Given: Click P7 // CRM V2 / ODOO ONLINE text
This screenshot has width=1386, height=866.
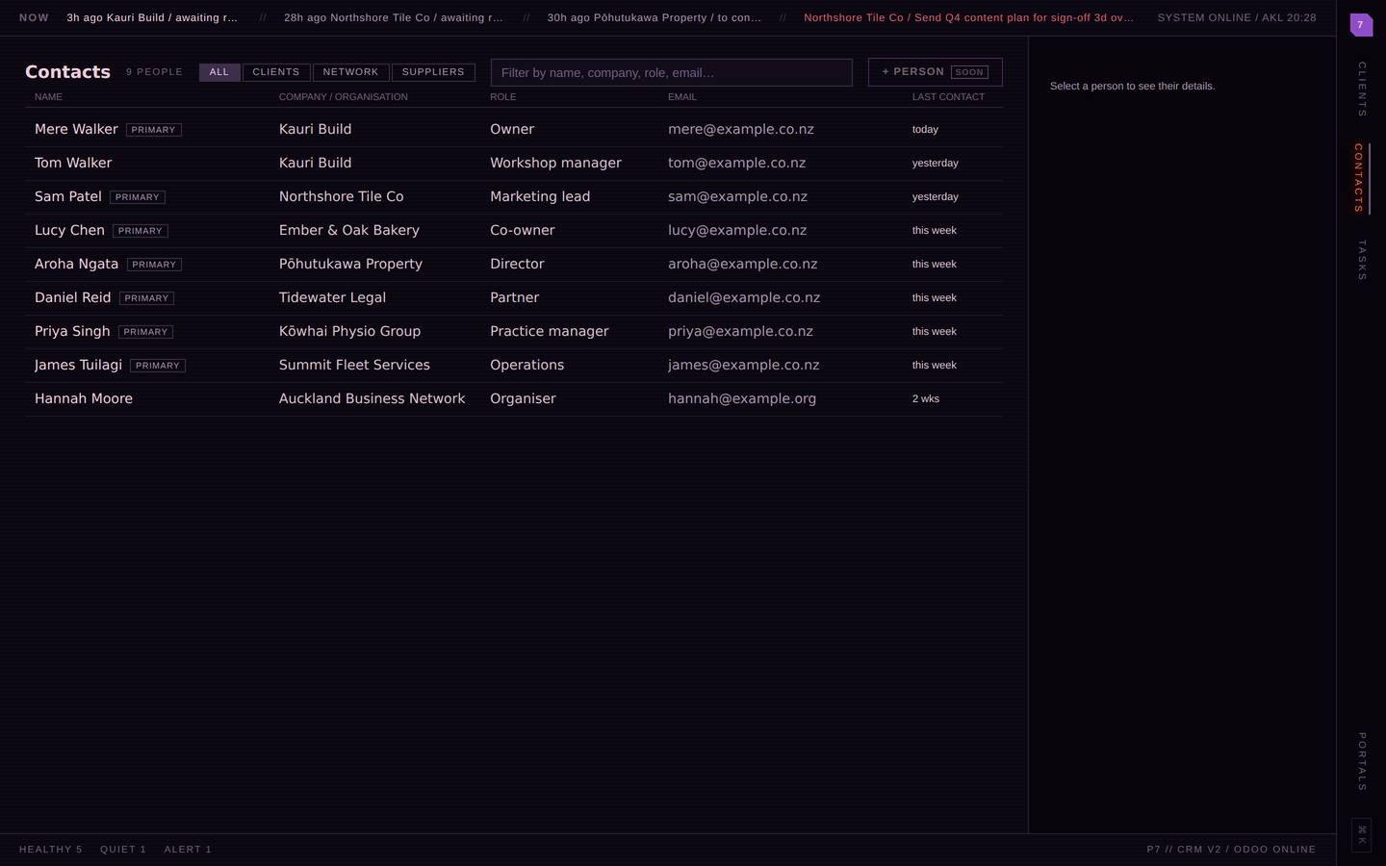Looking at the screenshot, I should click(x=1231, y=850).
